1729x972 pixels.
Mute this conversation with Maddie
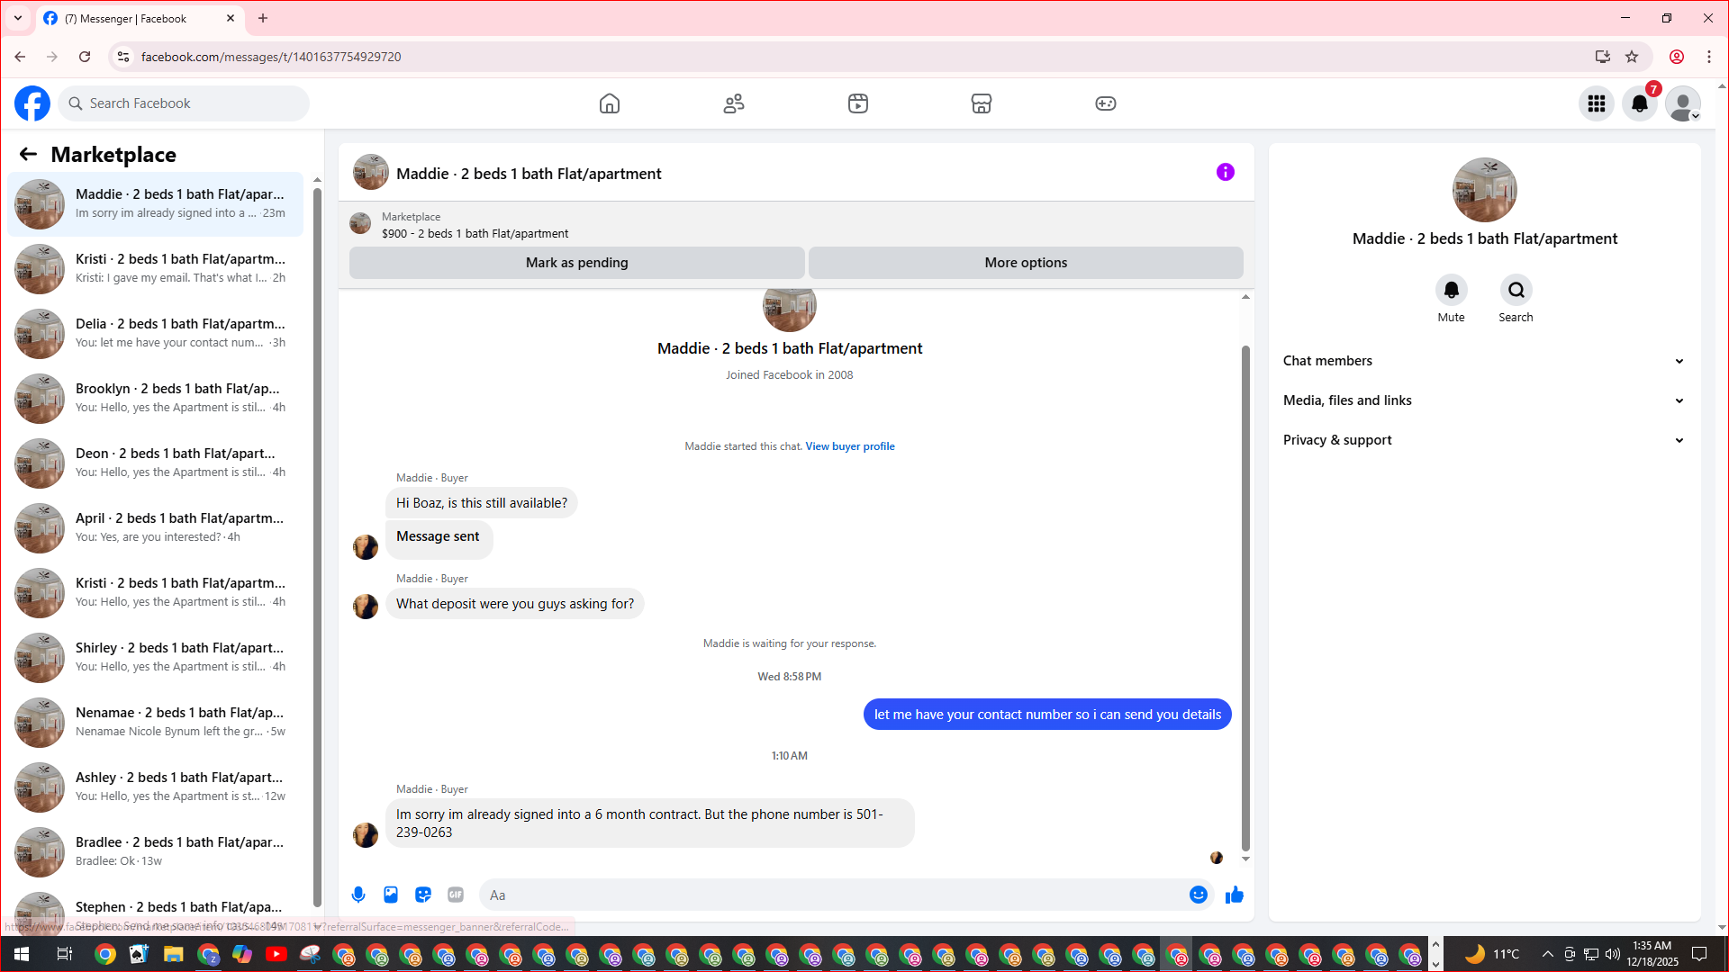click(1451, 291)
